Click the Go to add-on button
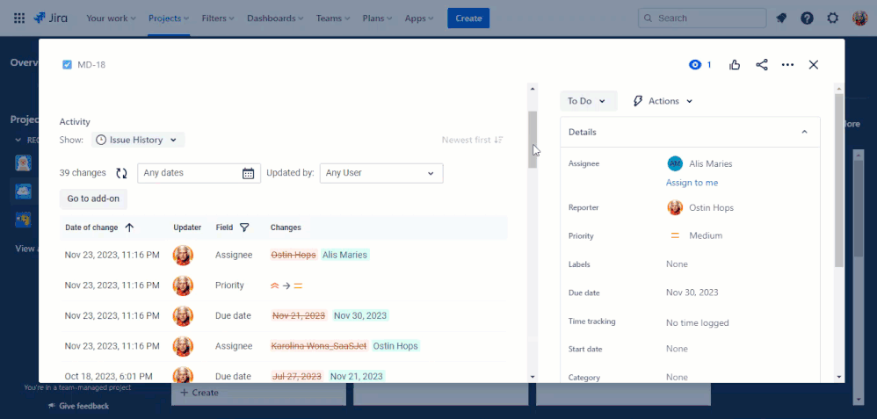This screenshot has height=419, width=877. click(93, 199)
